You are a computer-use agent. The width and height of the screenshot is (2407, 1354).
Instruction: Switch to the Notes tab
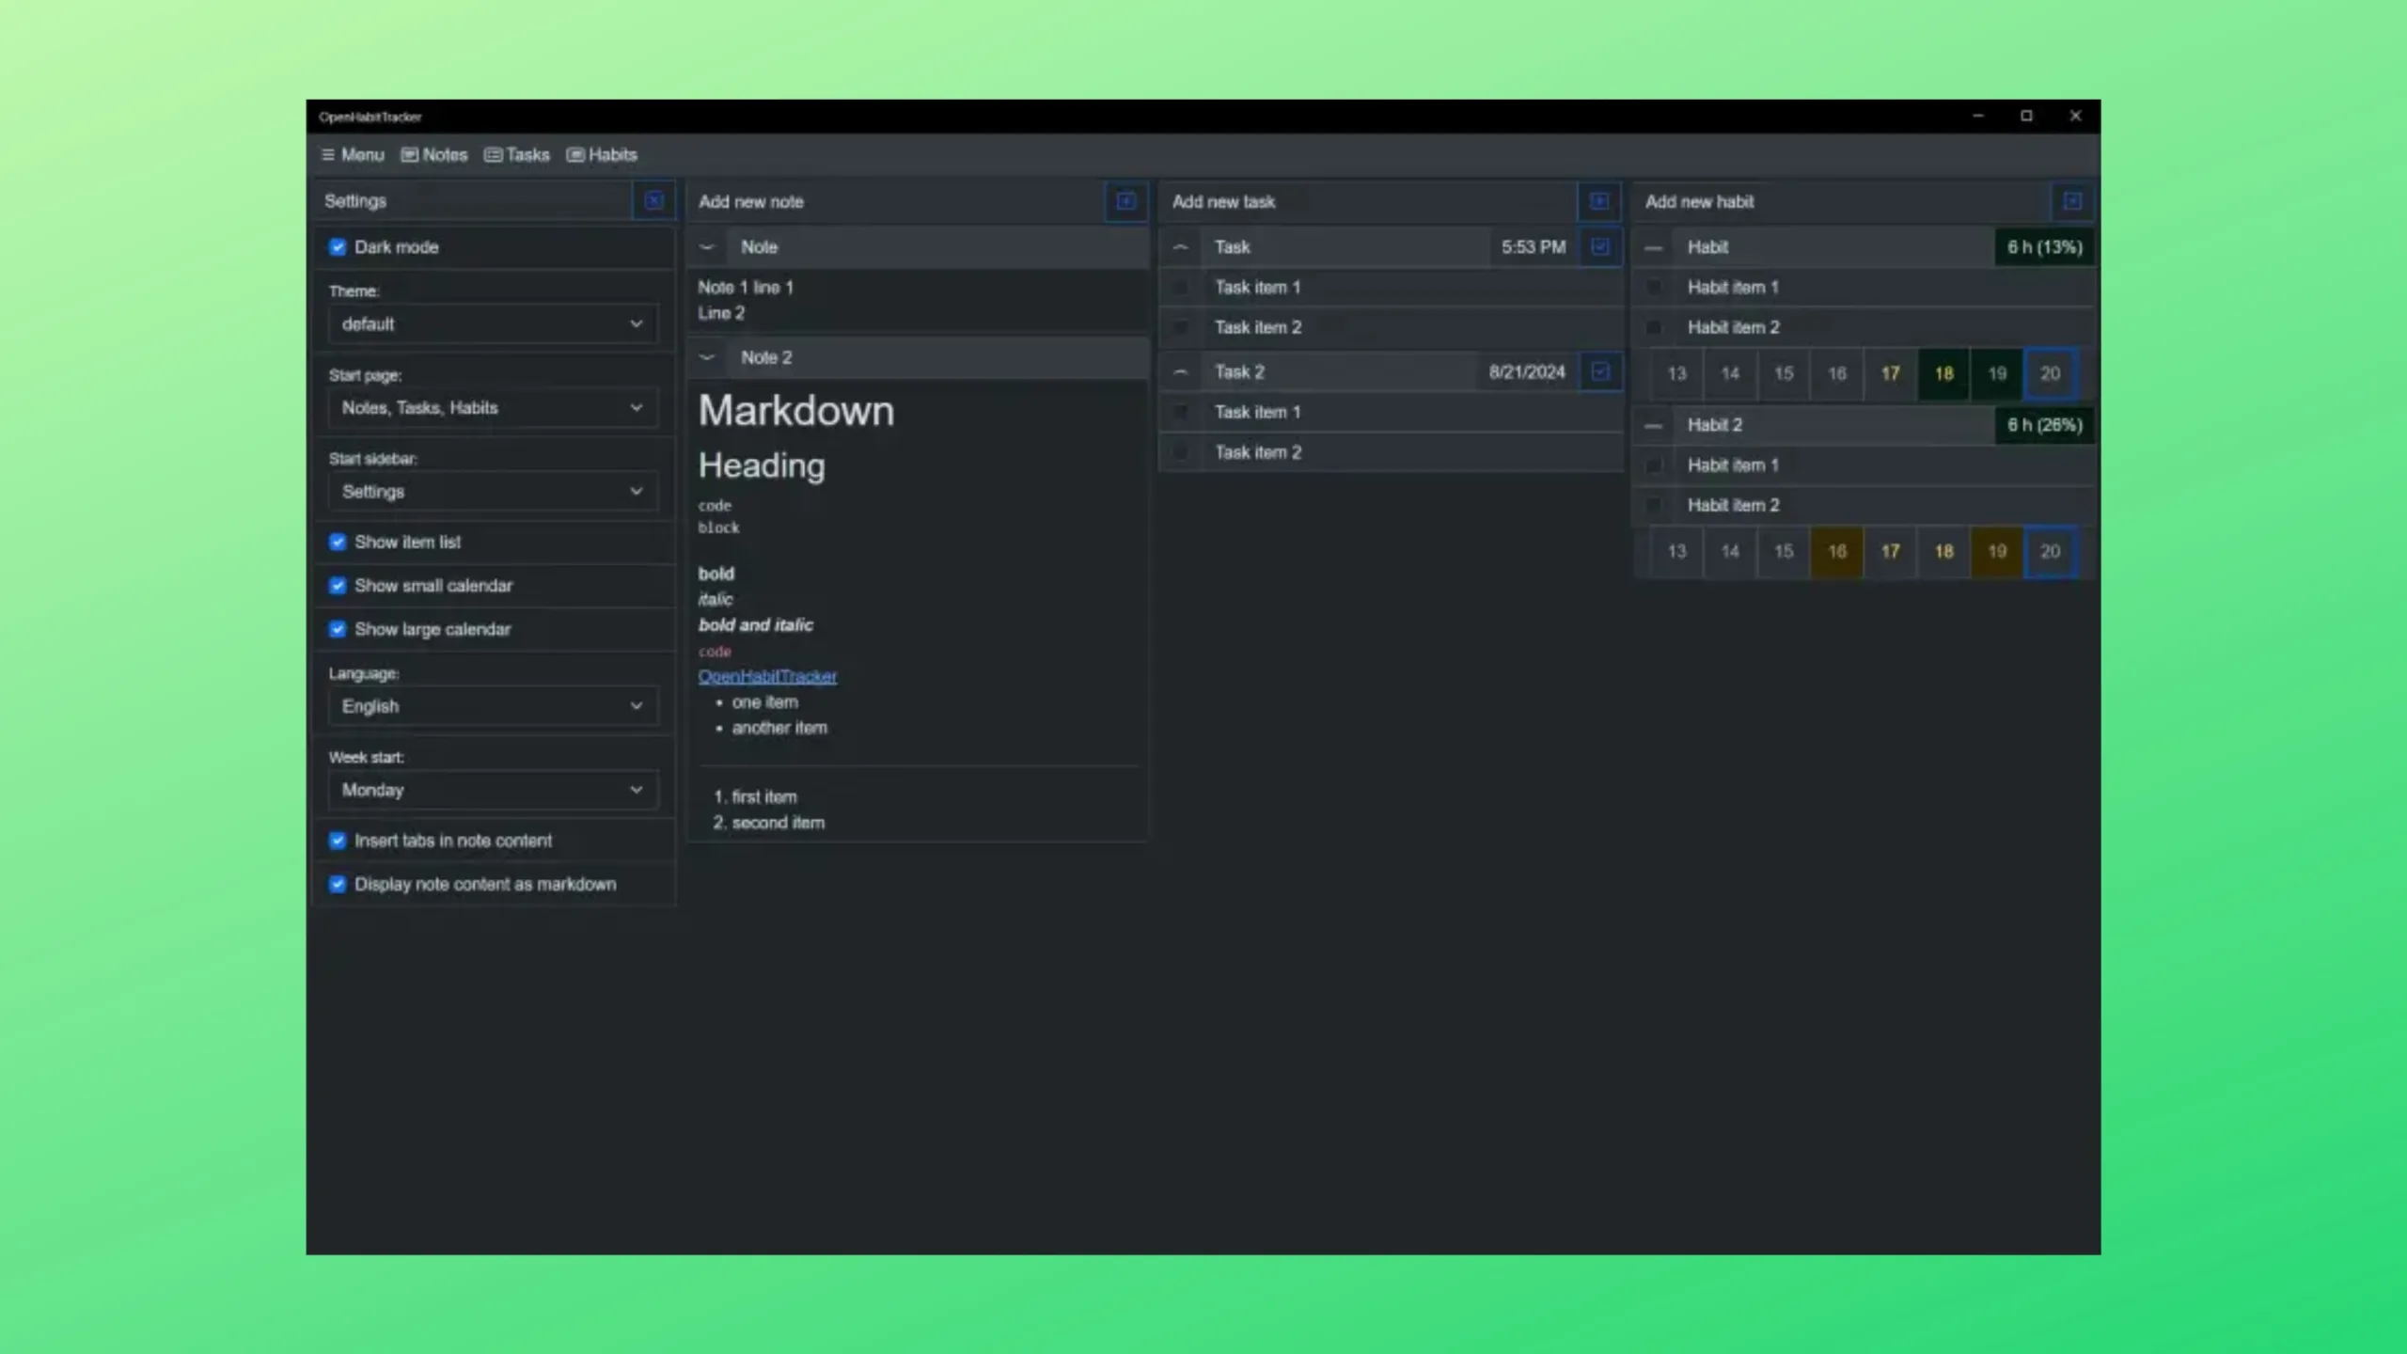click(434, 155)
